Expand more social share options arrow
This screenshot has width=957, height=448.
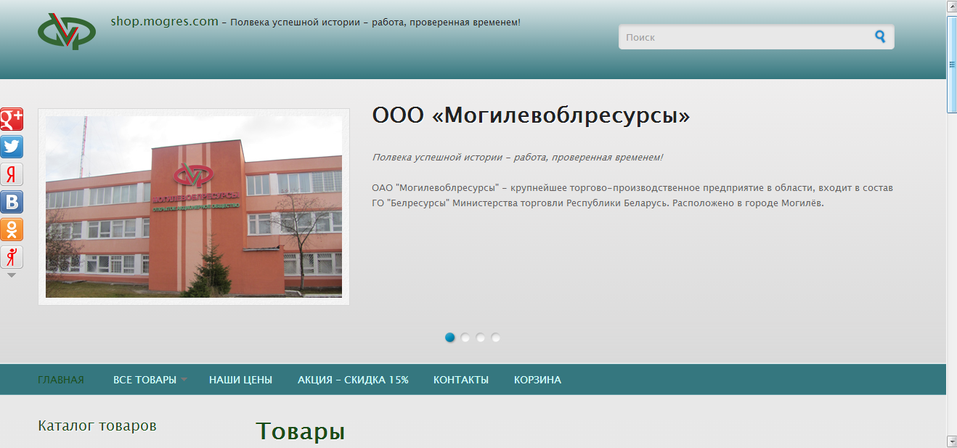(x=12, y=276)
